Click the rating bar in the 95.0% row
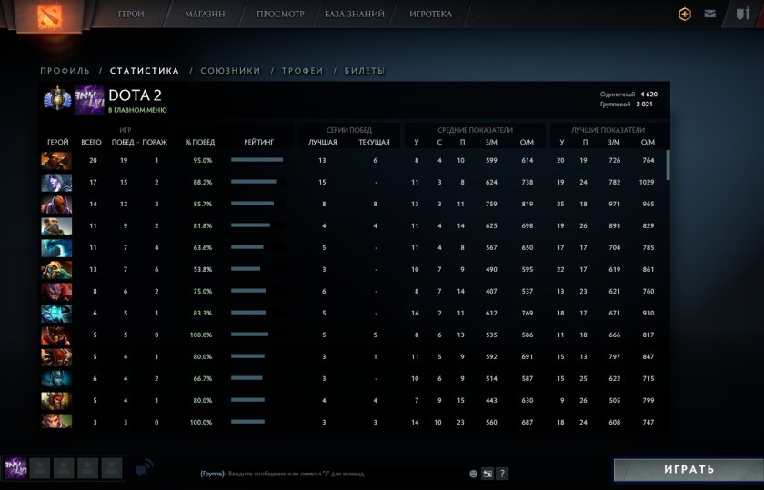 [257, 160]
